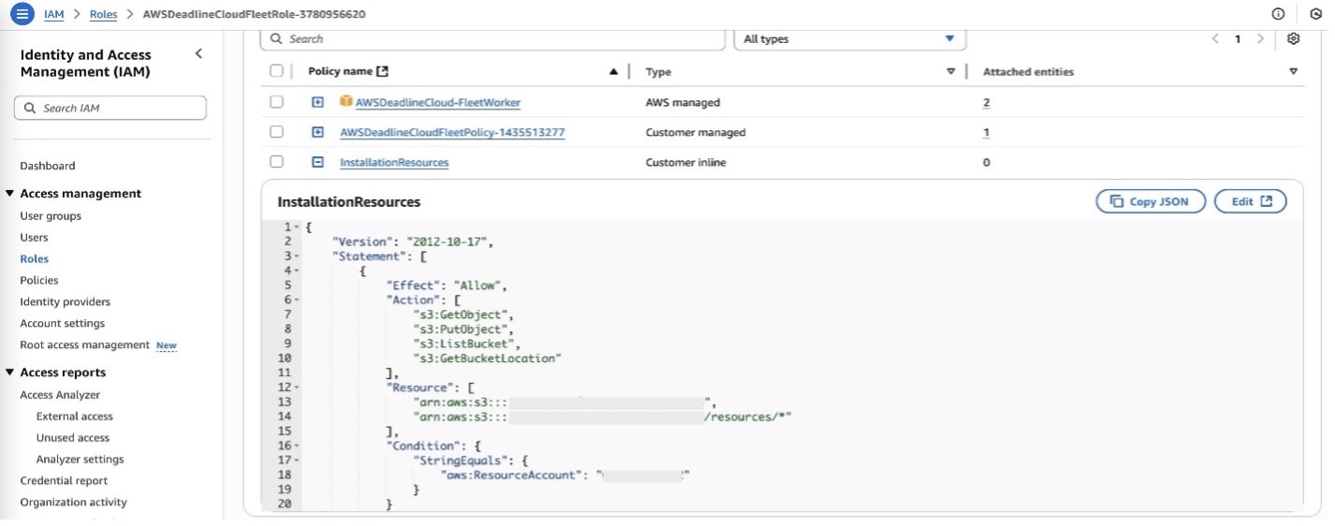
Task: Collapse the IAM sidebar with chevron
Action: [x=198, y=54]
